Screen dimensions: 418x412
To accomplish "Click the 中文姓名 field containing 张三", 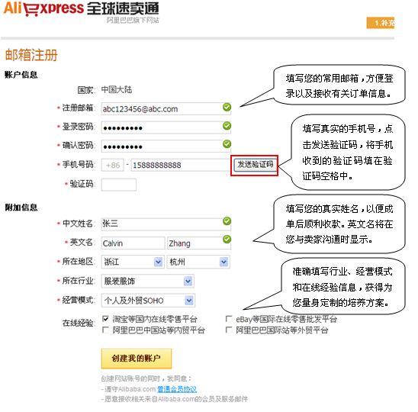I will 166,224.
